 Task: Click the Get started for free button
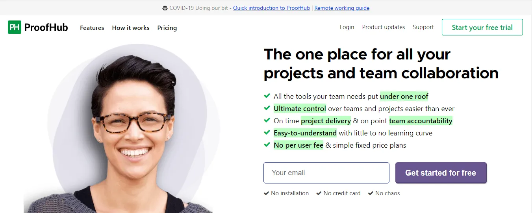click(x=441, y=173)
